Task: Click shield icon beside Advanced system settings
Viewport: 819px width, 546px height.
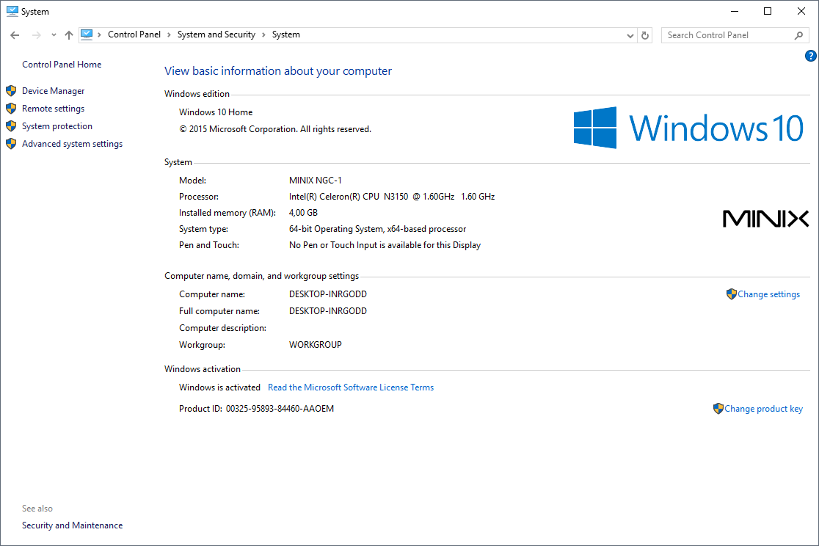Action: click(11, 144)
